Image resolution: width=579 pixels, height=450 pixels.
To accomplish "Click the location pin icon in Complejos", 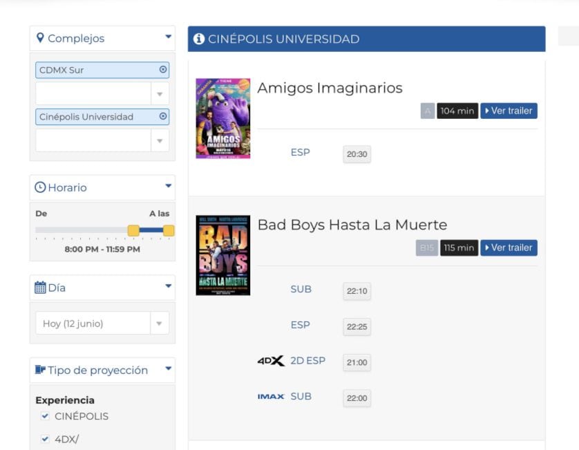I will [x=41, y=38].
